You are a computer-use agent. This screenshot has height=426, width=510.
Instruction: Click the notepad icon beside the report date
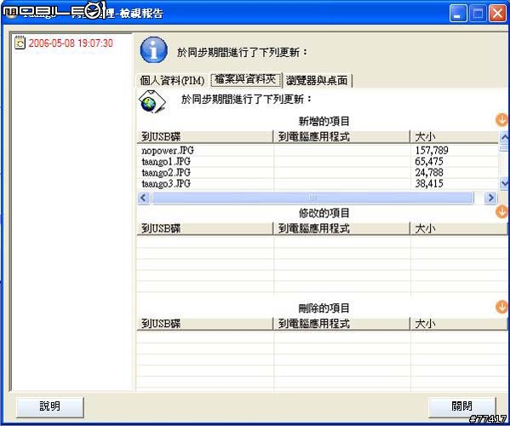(x=20, y=43)
